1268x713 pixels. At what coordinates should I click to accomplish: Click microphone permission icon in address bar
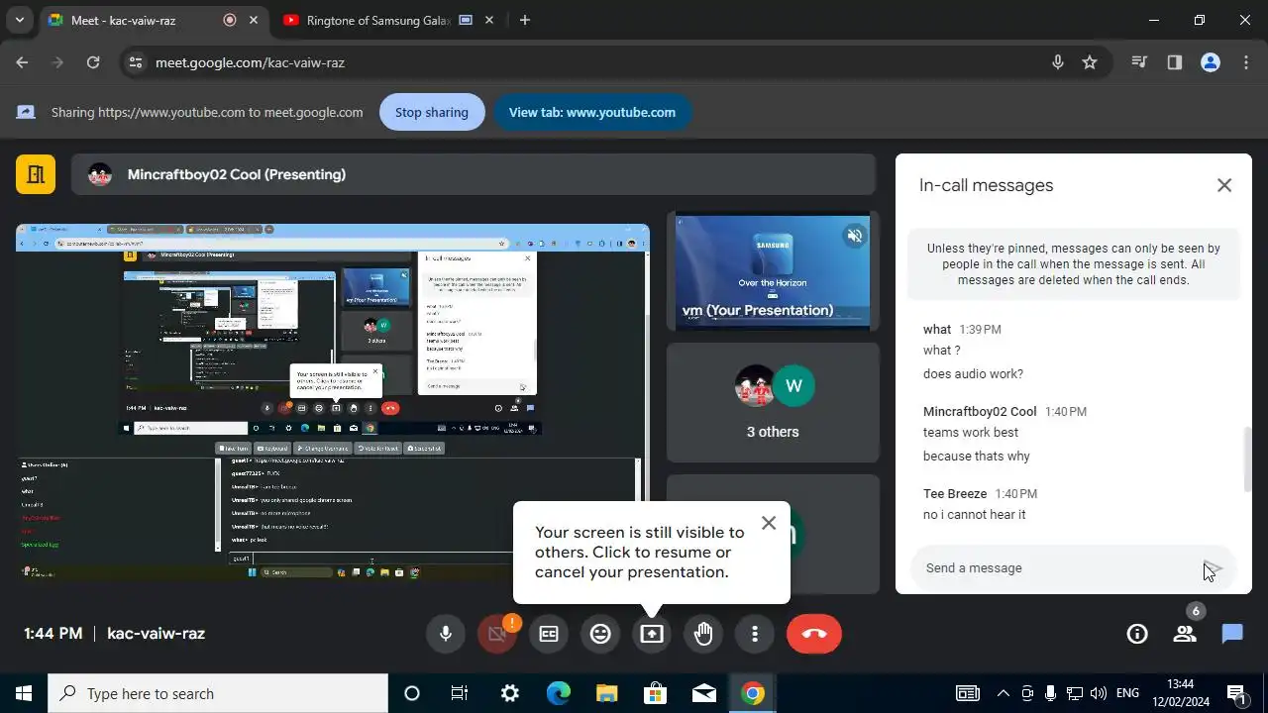coord(1058,62)
